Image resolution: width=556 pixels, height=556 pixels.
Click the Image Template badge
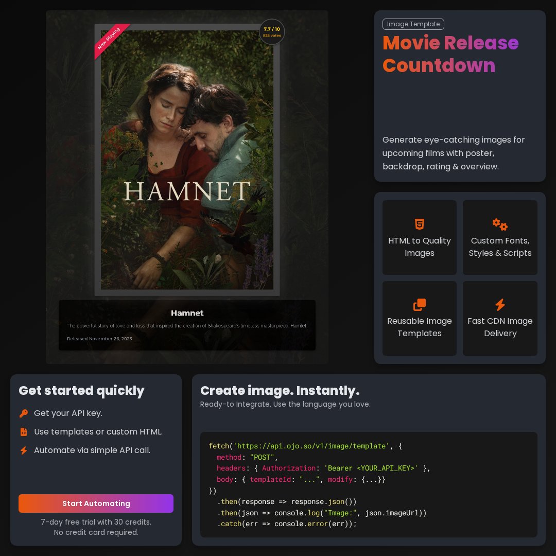click(413, 24)
